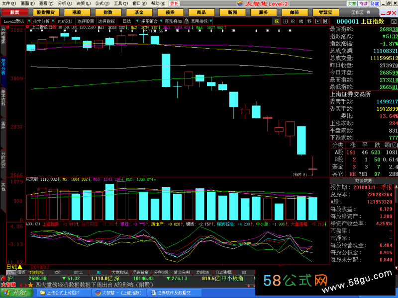Open the 分析 menu
This screenshot has width=398, height=298.
65,3
